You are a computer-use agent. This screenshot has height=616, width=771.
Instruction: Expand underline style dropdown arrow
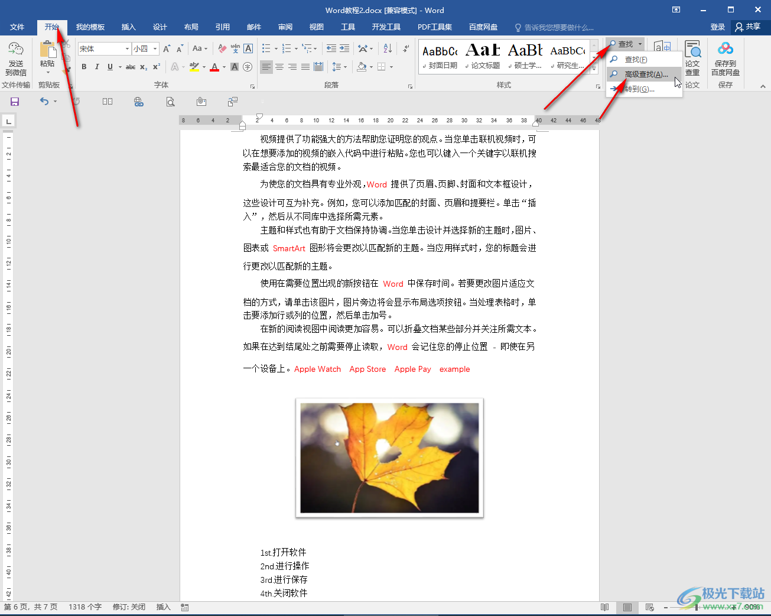click(x=120, y=67)
